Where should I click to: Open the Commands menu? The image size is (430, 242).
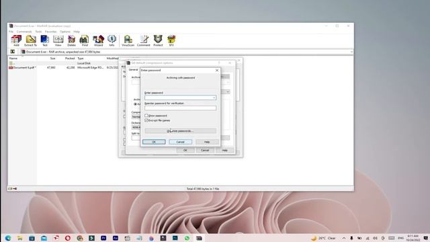click(24, 32)
